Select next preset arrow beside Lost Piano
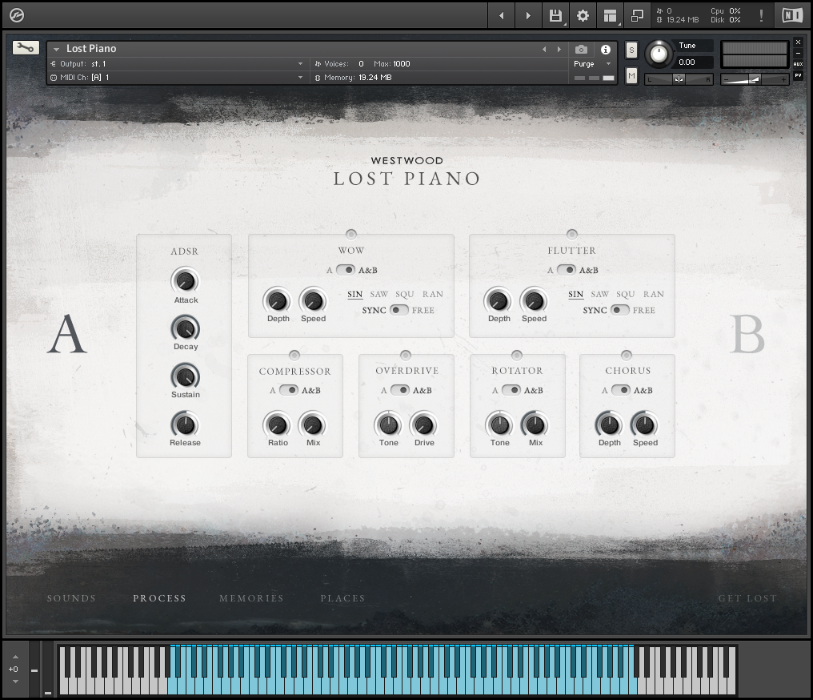 click(x=559, y=50)
